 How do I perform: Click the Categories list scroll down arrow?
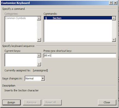click(x=39, y=40)
